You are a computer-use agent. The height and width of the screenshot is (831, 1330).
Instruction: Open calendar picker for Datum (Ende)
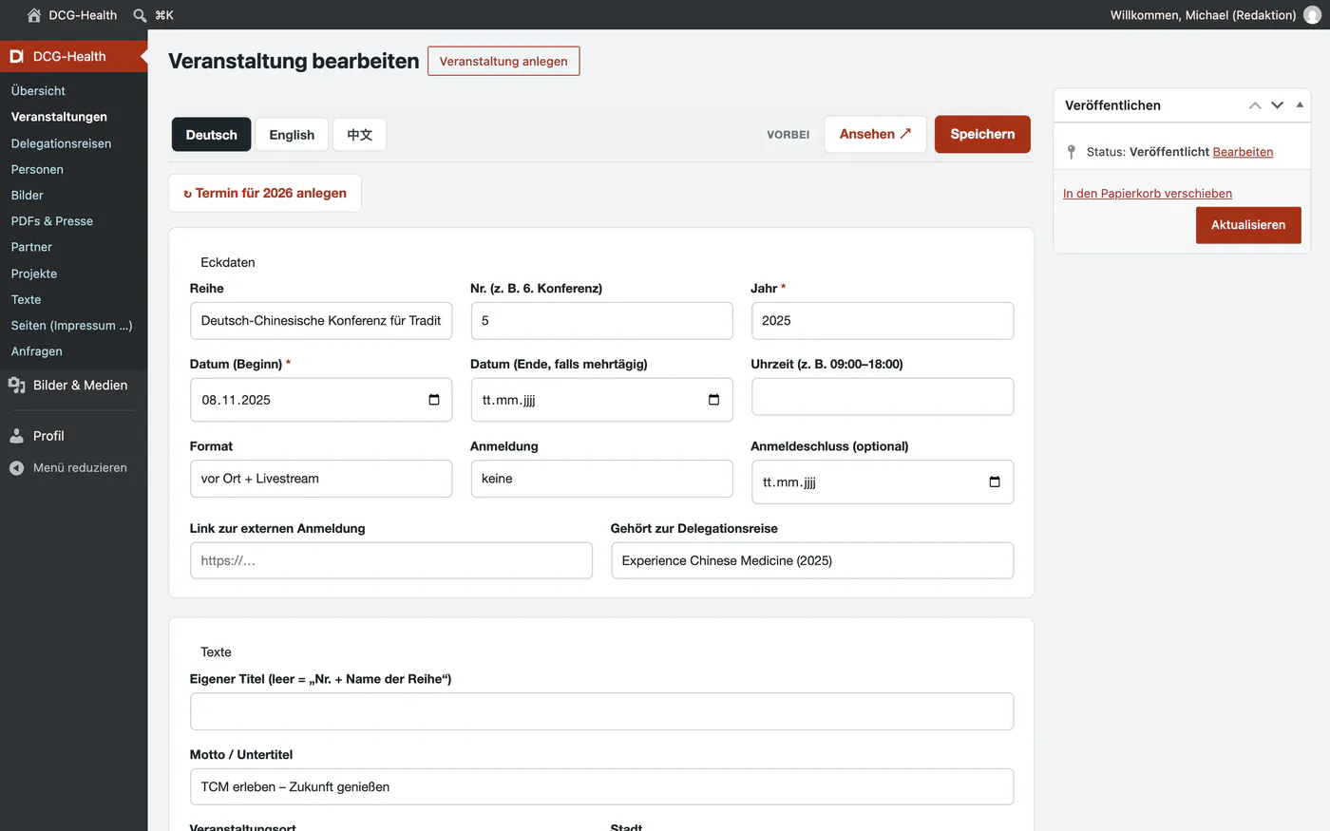[x=714, y=400]
